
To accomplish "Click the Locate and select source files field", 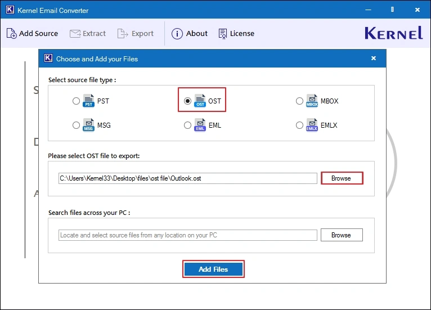I will (x=188, y=235).
